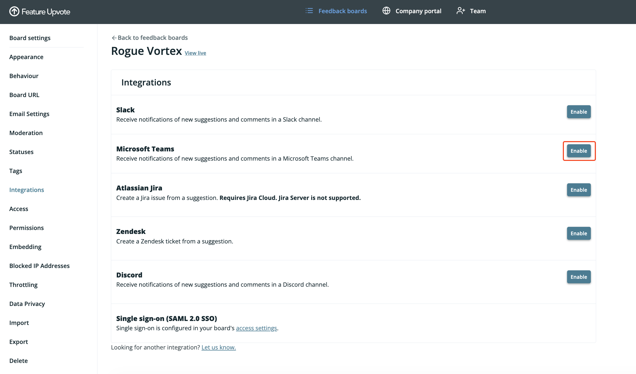
Task: Click the back arrow to feedback boards
Action: (x=114, y=38)
